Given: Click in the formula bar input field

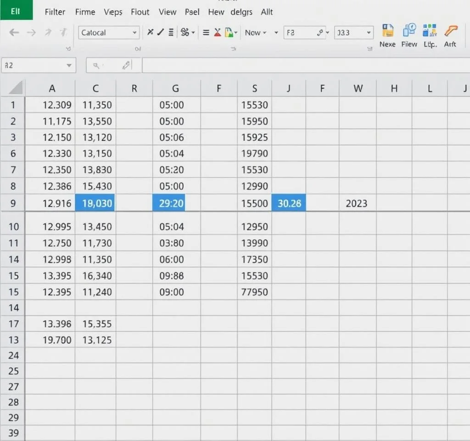Looking at the screenshot, I should pos(303,66).
